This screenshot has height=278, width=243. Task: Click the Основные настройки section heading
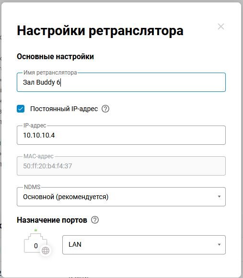pos(55,57)
